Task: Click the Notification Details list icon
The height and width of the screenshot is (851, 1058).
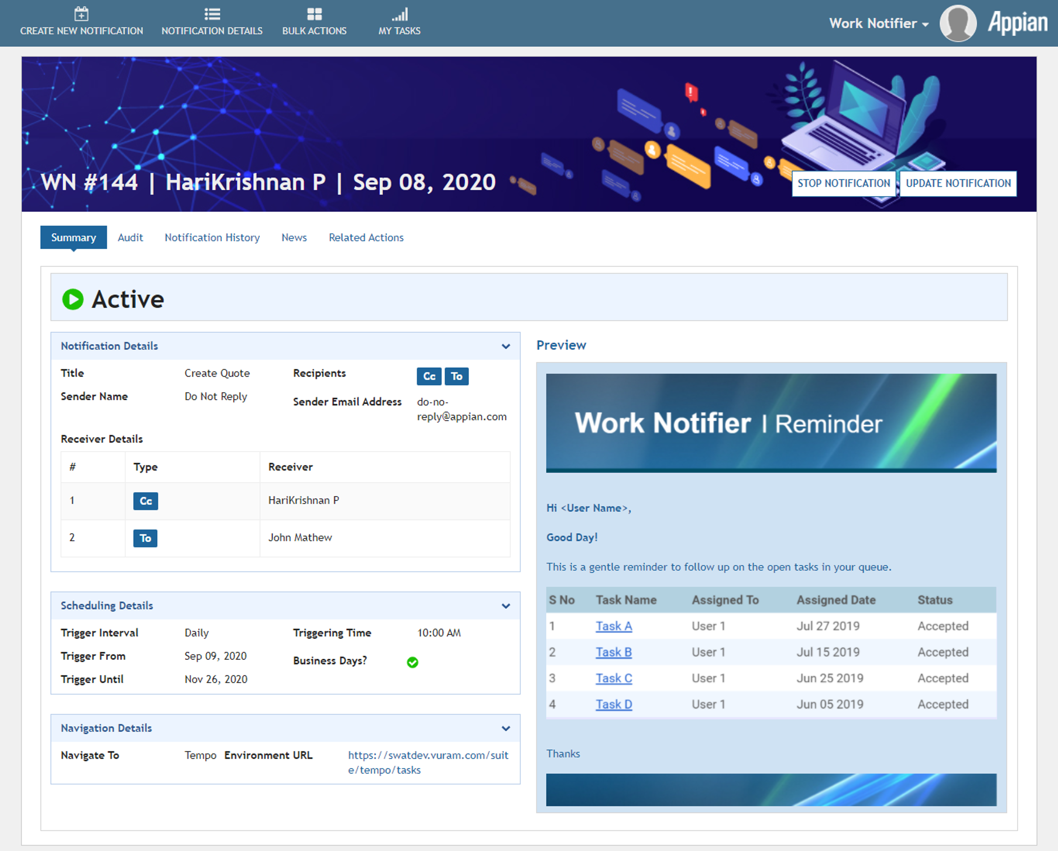Action: tap(212, 14)
